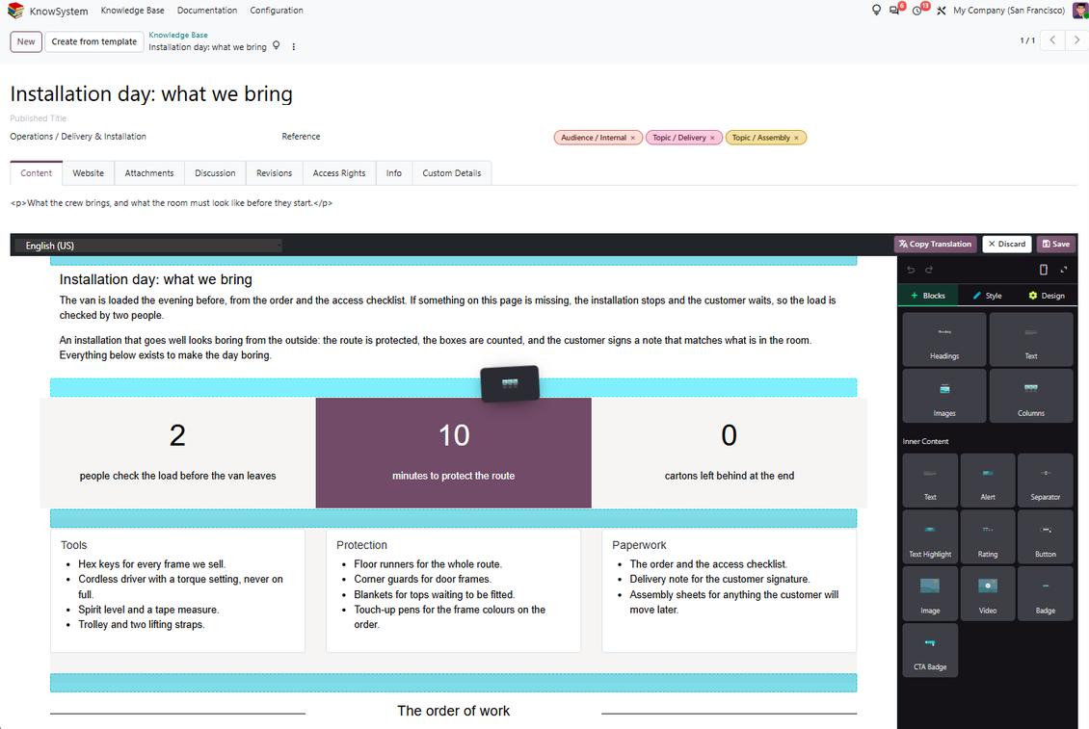The width and height of the screenshot is (1089, 729).
Task: Click the Copy Translation button
Action: coord(936,245)
